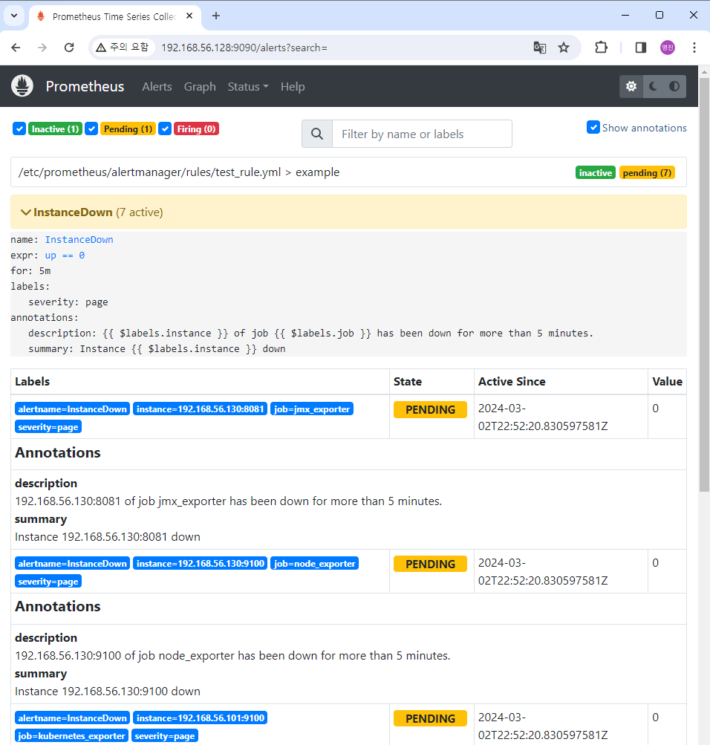Click PENDING state badge for node_exporter
The width and height of the screenshot is (710, 745).
tap(430, 564)
